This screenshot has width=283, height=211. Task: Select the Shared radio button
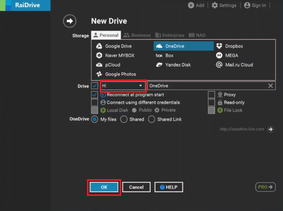coord(124,119)
